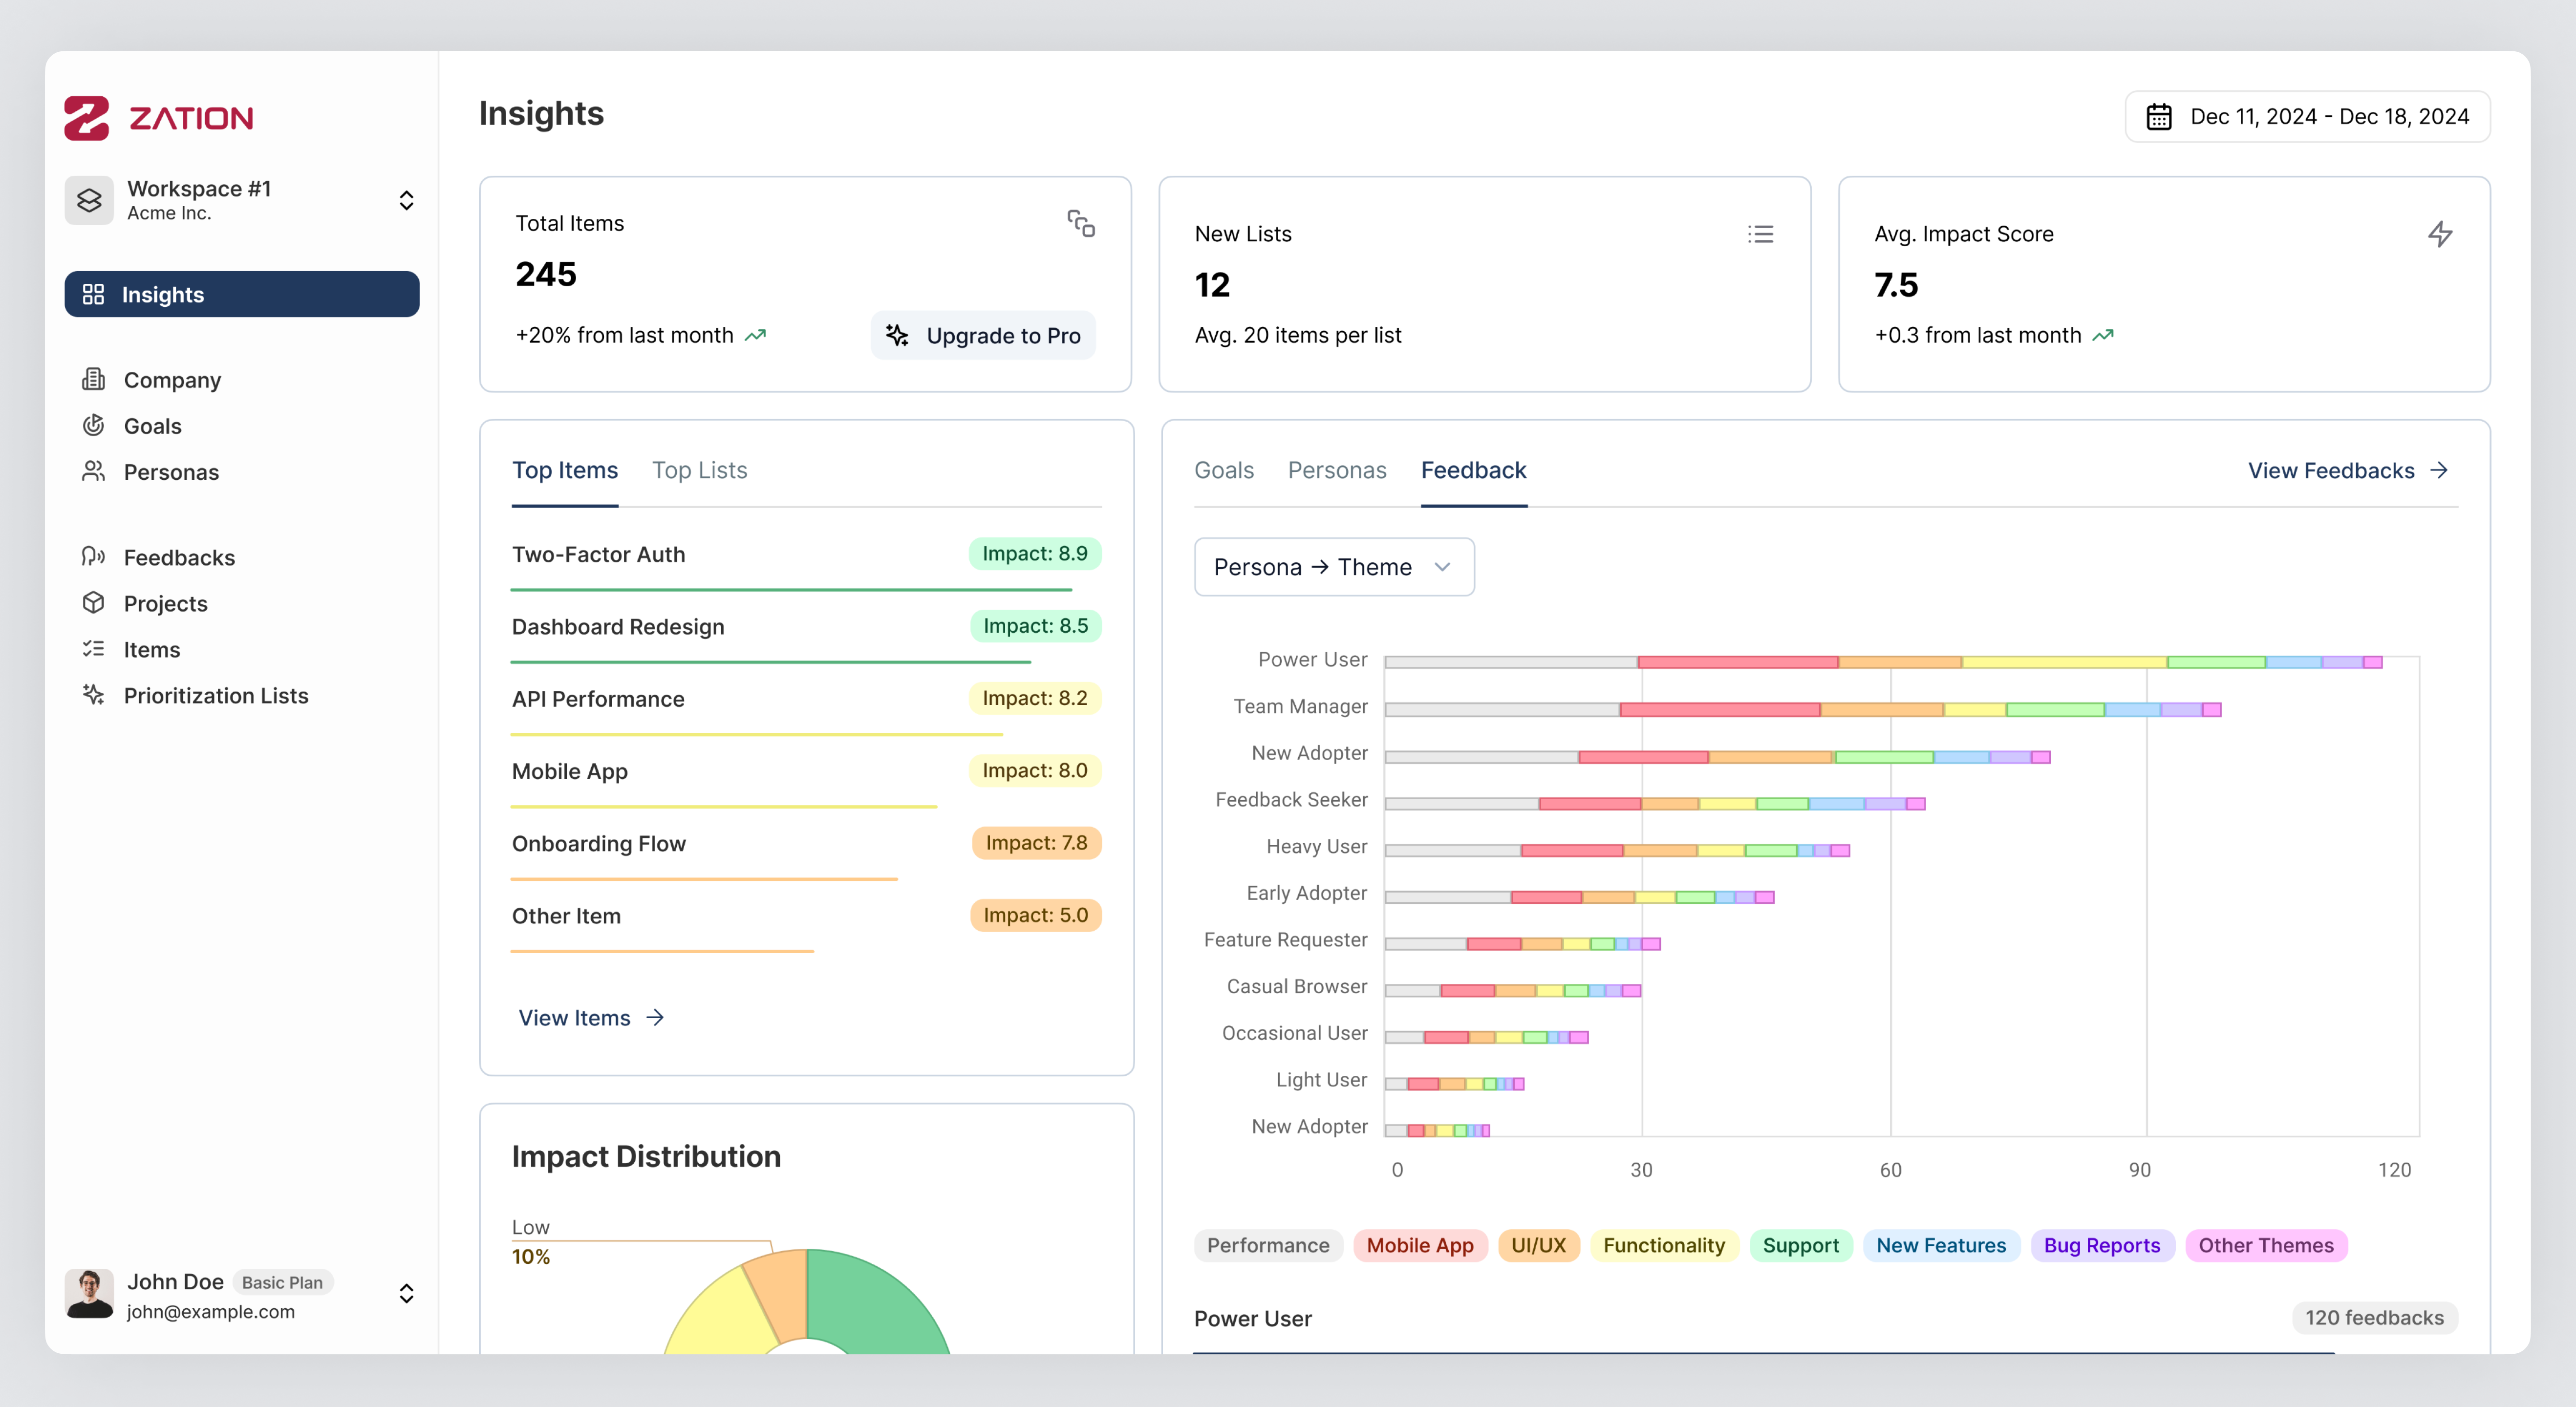Expand the John Doe account menu
Screen dimensions: 2576x1407
pos(406,1294)
